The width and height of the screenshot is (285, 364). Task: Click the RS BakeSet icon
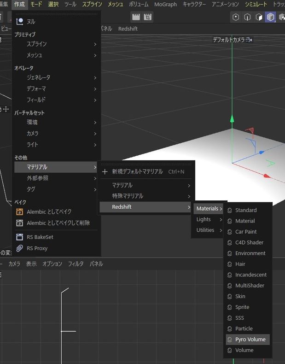[x=19, y=237]
